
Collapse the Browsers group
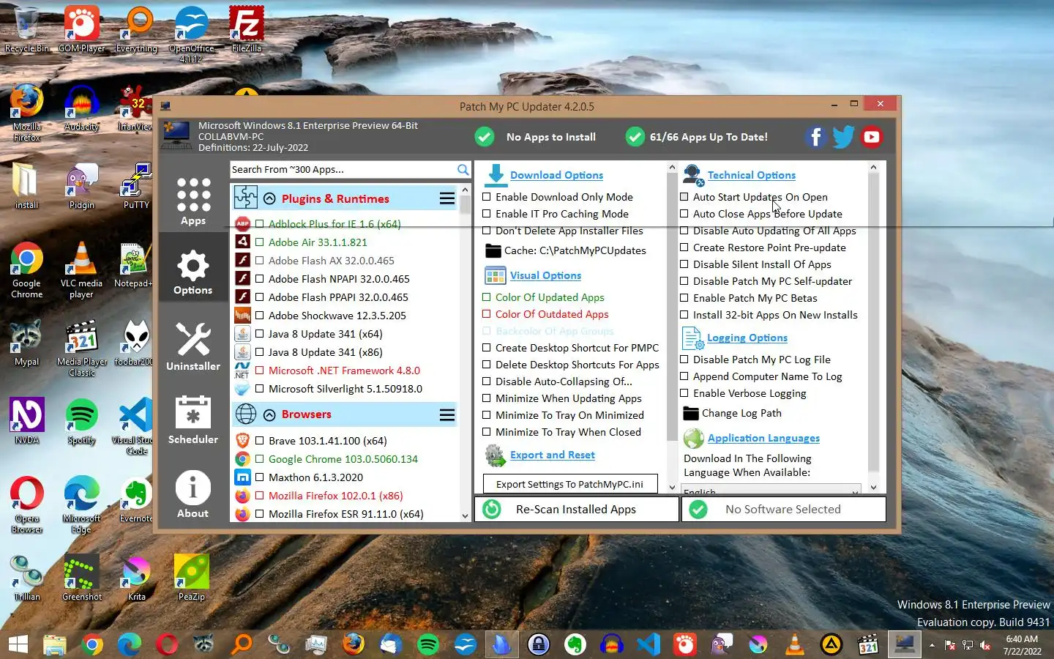pyautogui.click(x=269, y=414)
